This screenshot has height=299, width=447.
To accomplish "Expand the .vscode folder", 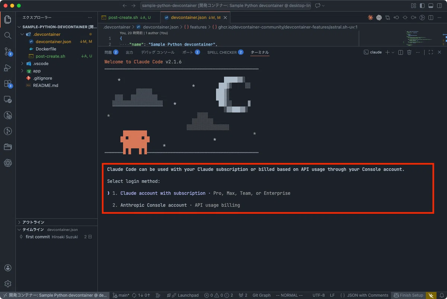I will coord(57,64).
